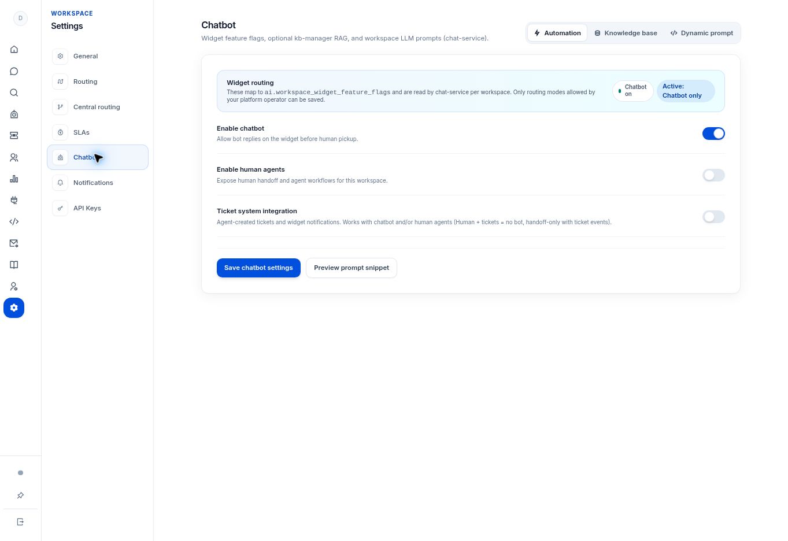The width and height of the screenshot is (788, 541).
Task: Open the code brackets icon in rail
Action: (14, 221)
